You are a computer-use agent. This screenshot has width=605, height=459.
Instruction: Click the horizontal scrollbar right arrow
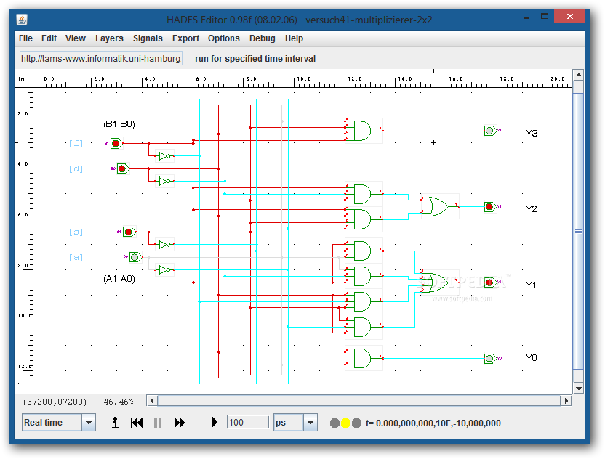(x=566, y=401)
